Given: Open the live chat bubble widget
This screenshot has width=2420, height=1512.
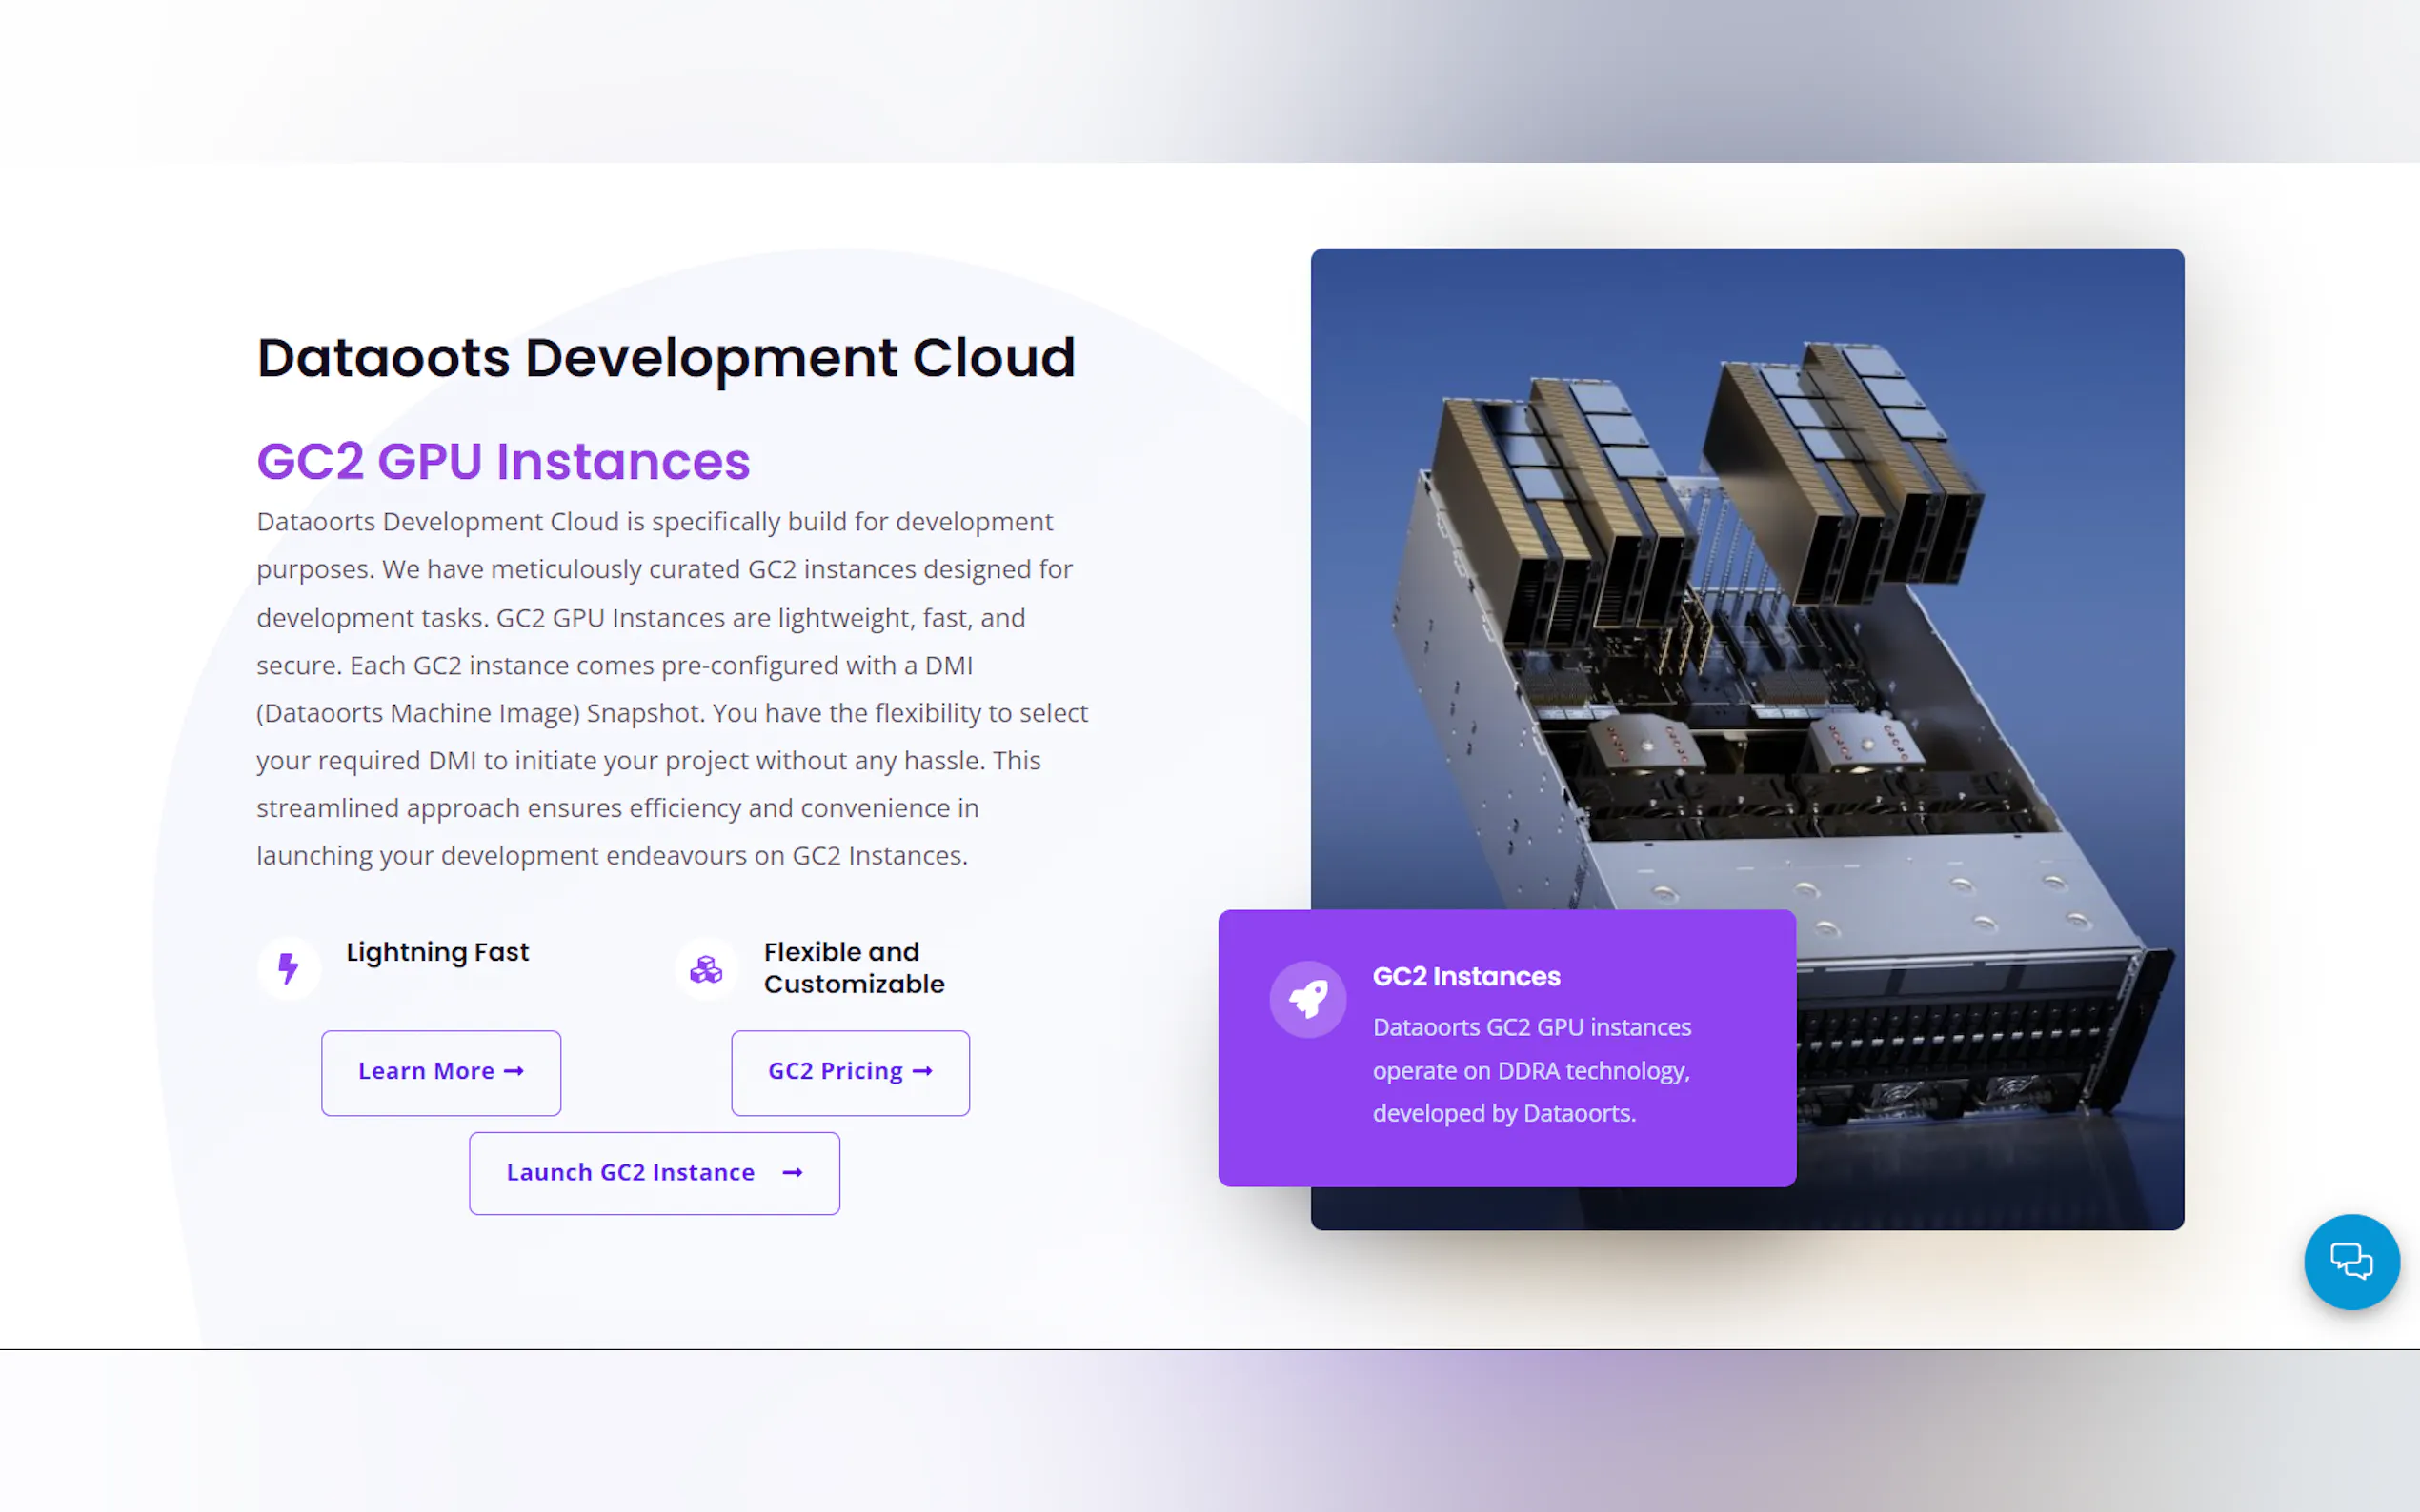Looking at the screenshot, I should click(x=2351, y=1261).
